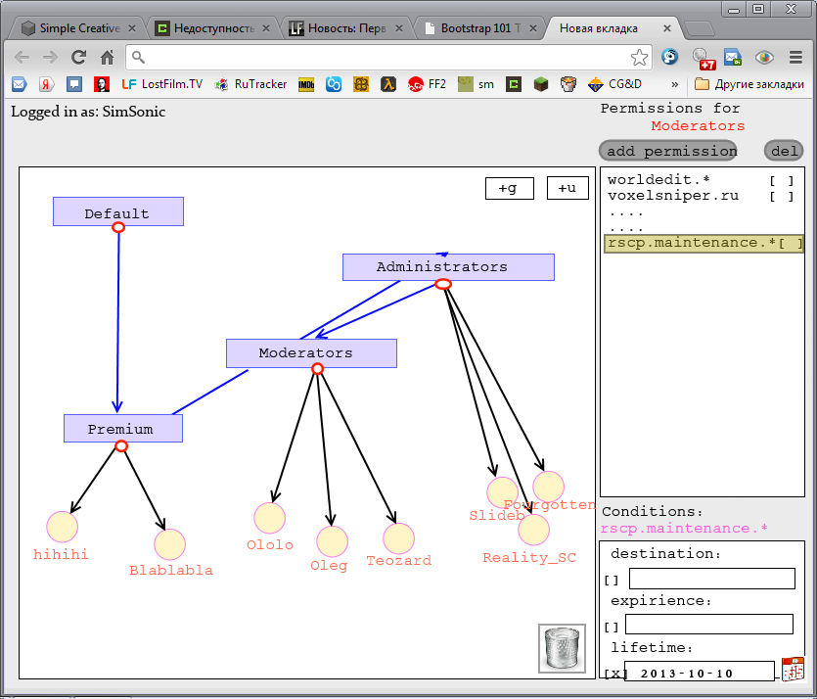Toggle the voxelsniper.ru permission checkbox

pos(782,197)
